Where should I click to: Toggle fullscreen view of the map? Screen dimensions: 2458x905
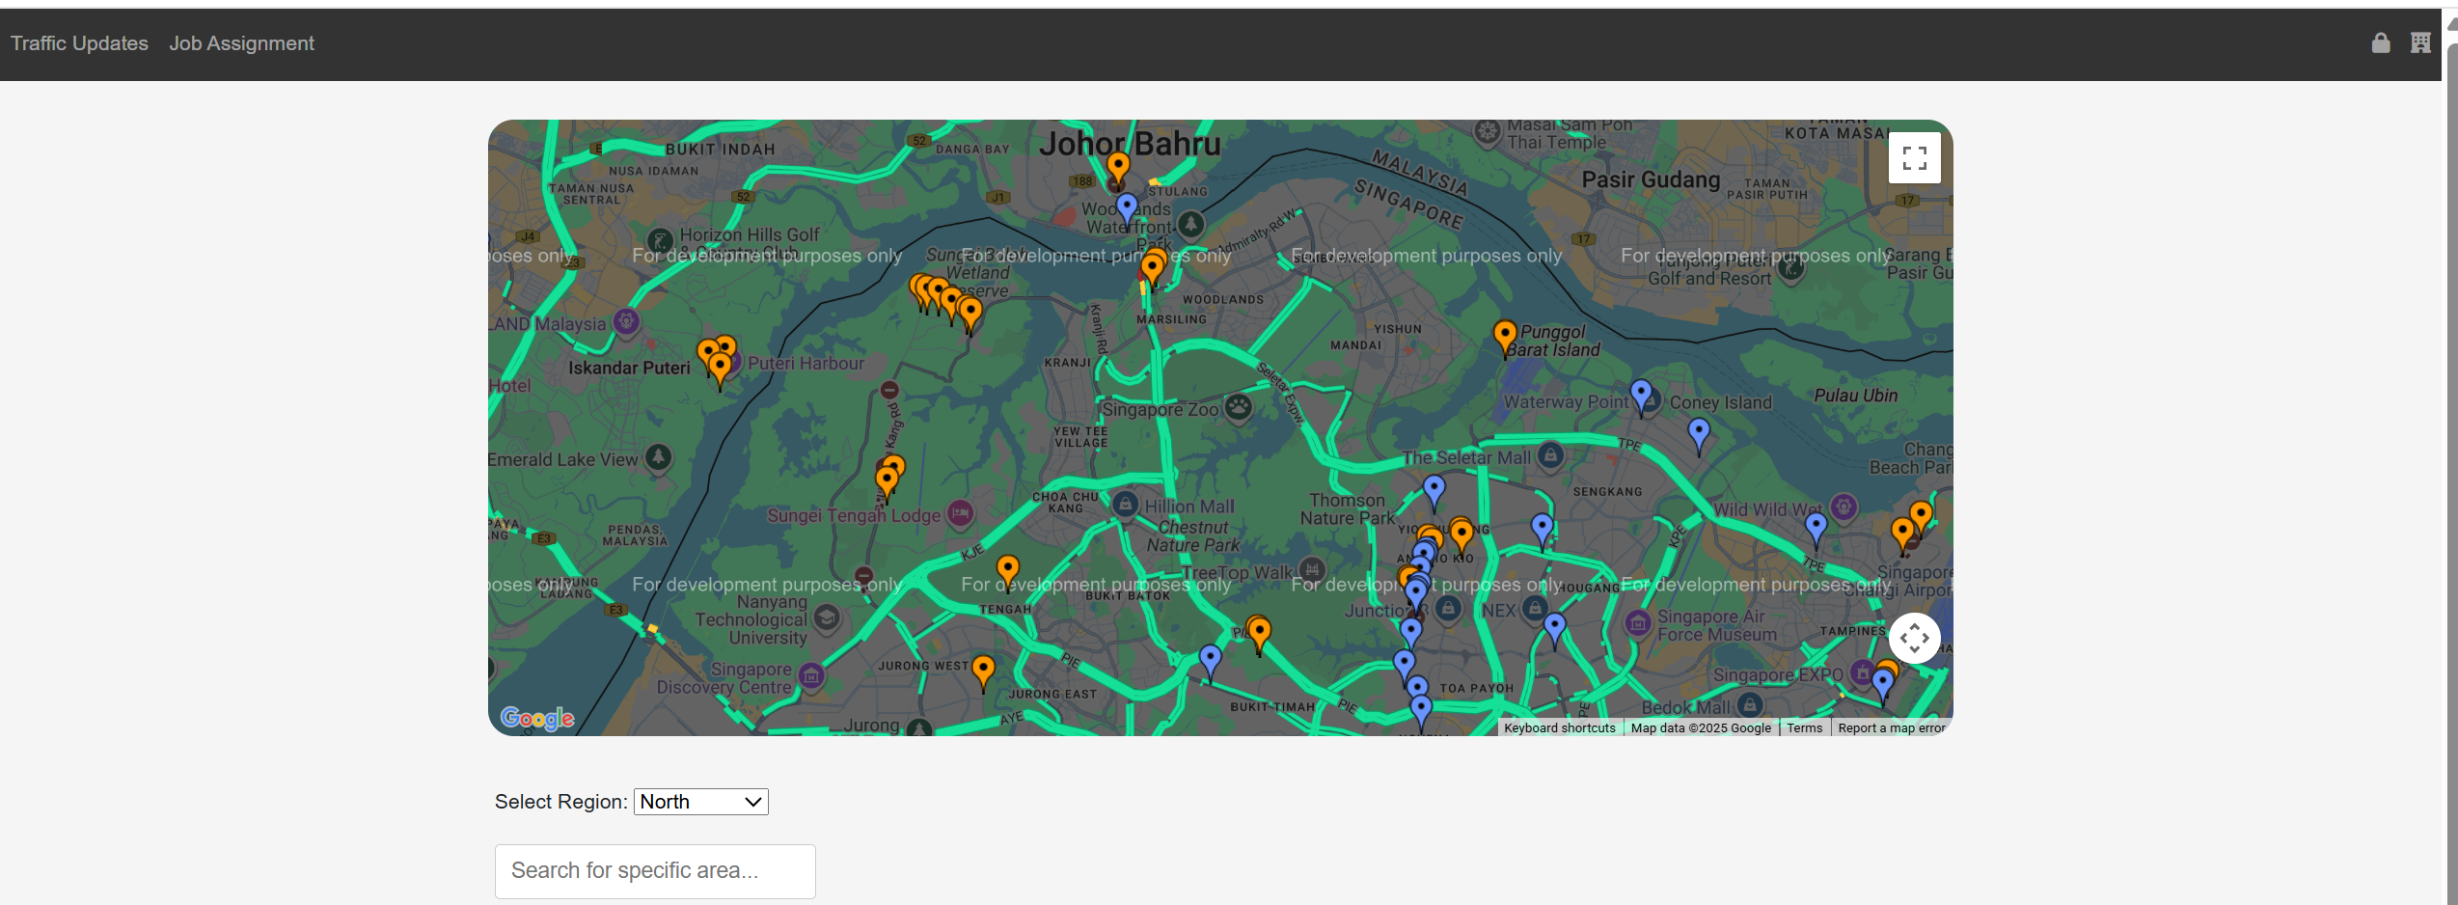(1914, 158)
